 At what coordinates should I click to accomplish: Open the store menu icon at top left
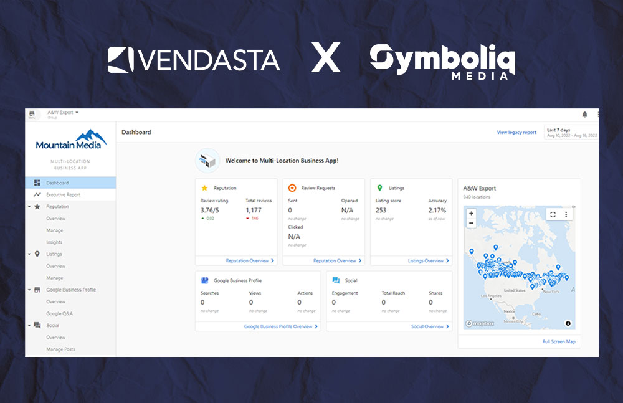32,115
